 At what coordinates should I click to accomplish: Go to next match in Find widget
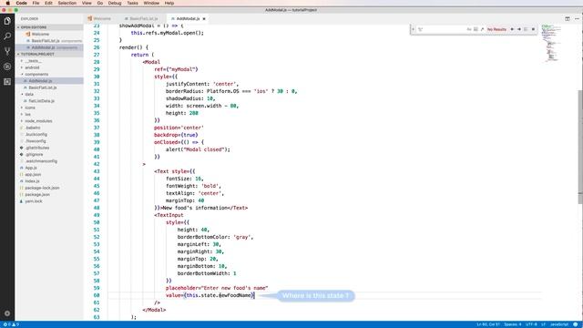519,29
